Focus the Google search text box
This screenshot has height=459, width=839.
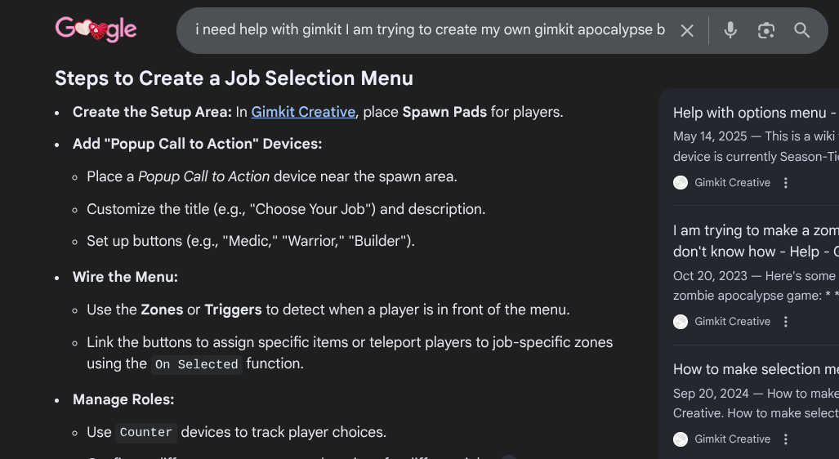click(430, 31)
